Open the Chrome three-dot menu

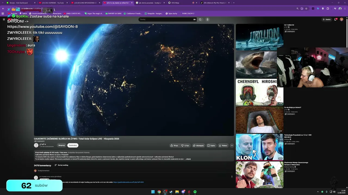(345, 8)
